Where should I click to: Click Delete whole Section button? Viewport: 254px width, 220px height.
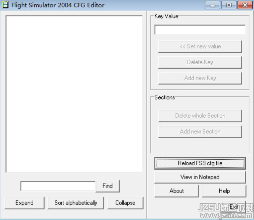[200, 116]
